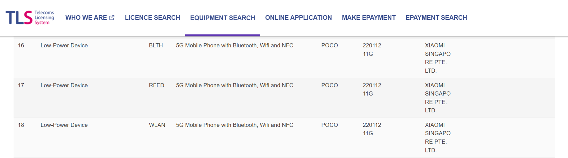Click the TLS logo icon
The width and height of the screenshot is (568, 158).
(x=19, y=18)
